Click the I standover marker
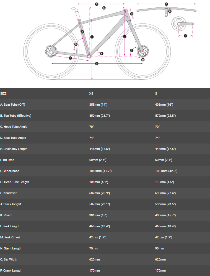The width and height of the screenshot is (210, 276). point(92,37)
